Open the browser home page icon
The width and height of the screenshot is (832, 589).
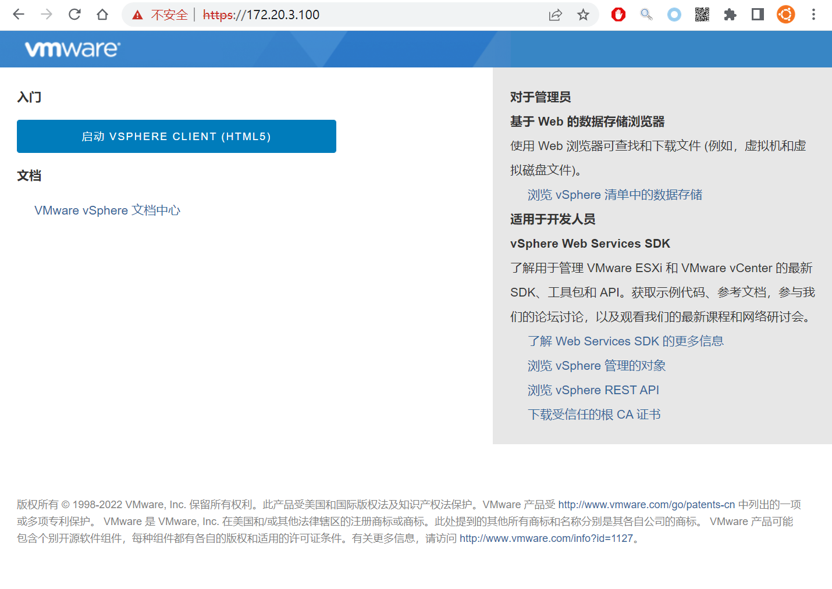click(102, 15)
